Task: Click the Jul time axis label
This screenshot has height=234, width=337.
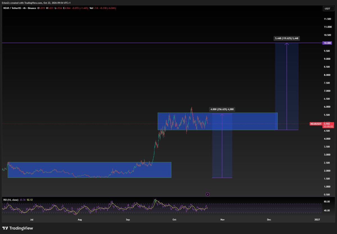Action: click(32, 219)
